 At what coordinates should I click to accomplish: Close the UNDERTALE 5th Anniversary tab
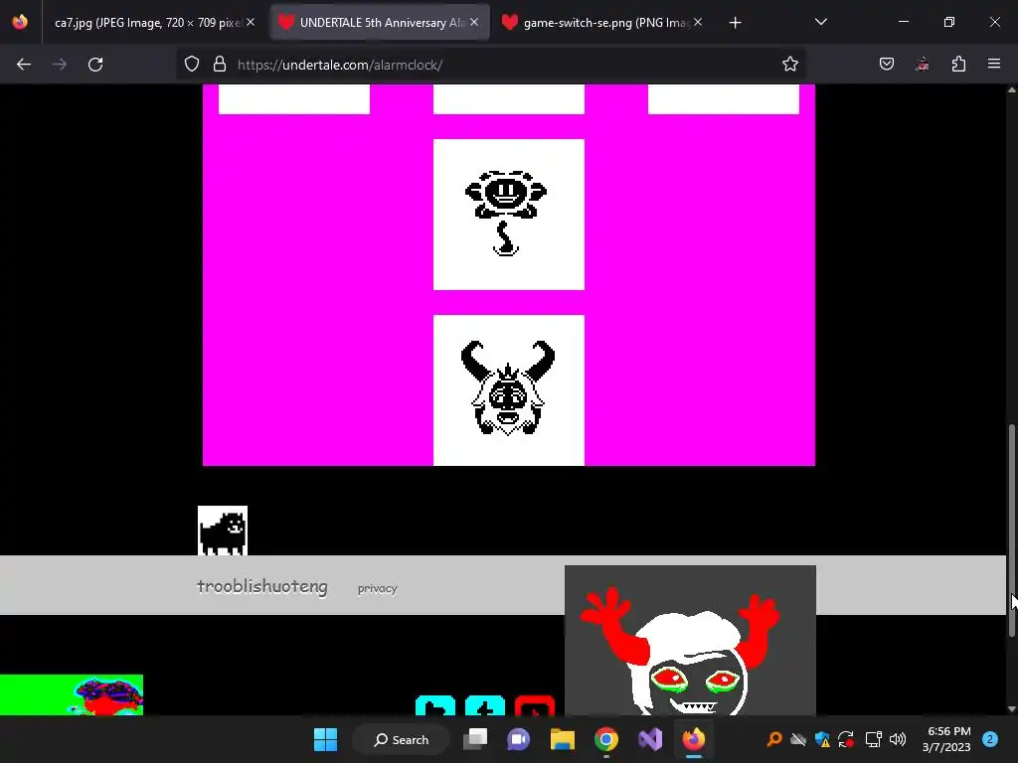474,22
